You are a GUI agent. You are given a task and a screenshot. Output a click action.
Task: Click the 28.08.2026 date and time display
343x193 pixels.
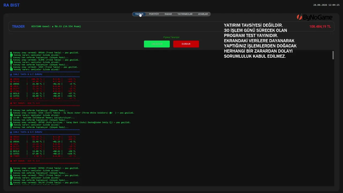(326, 5)
